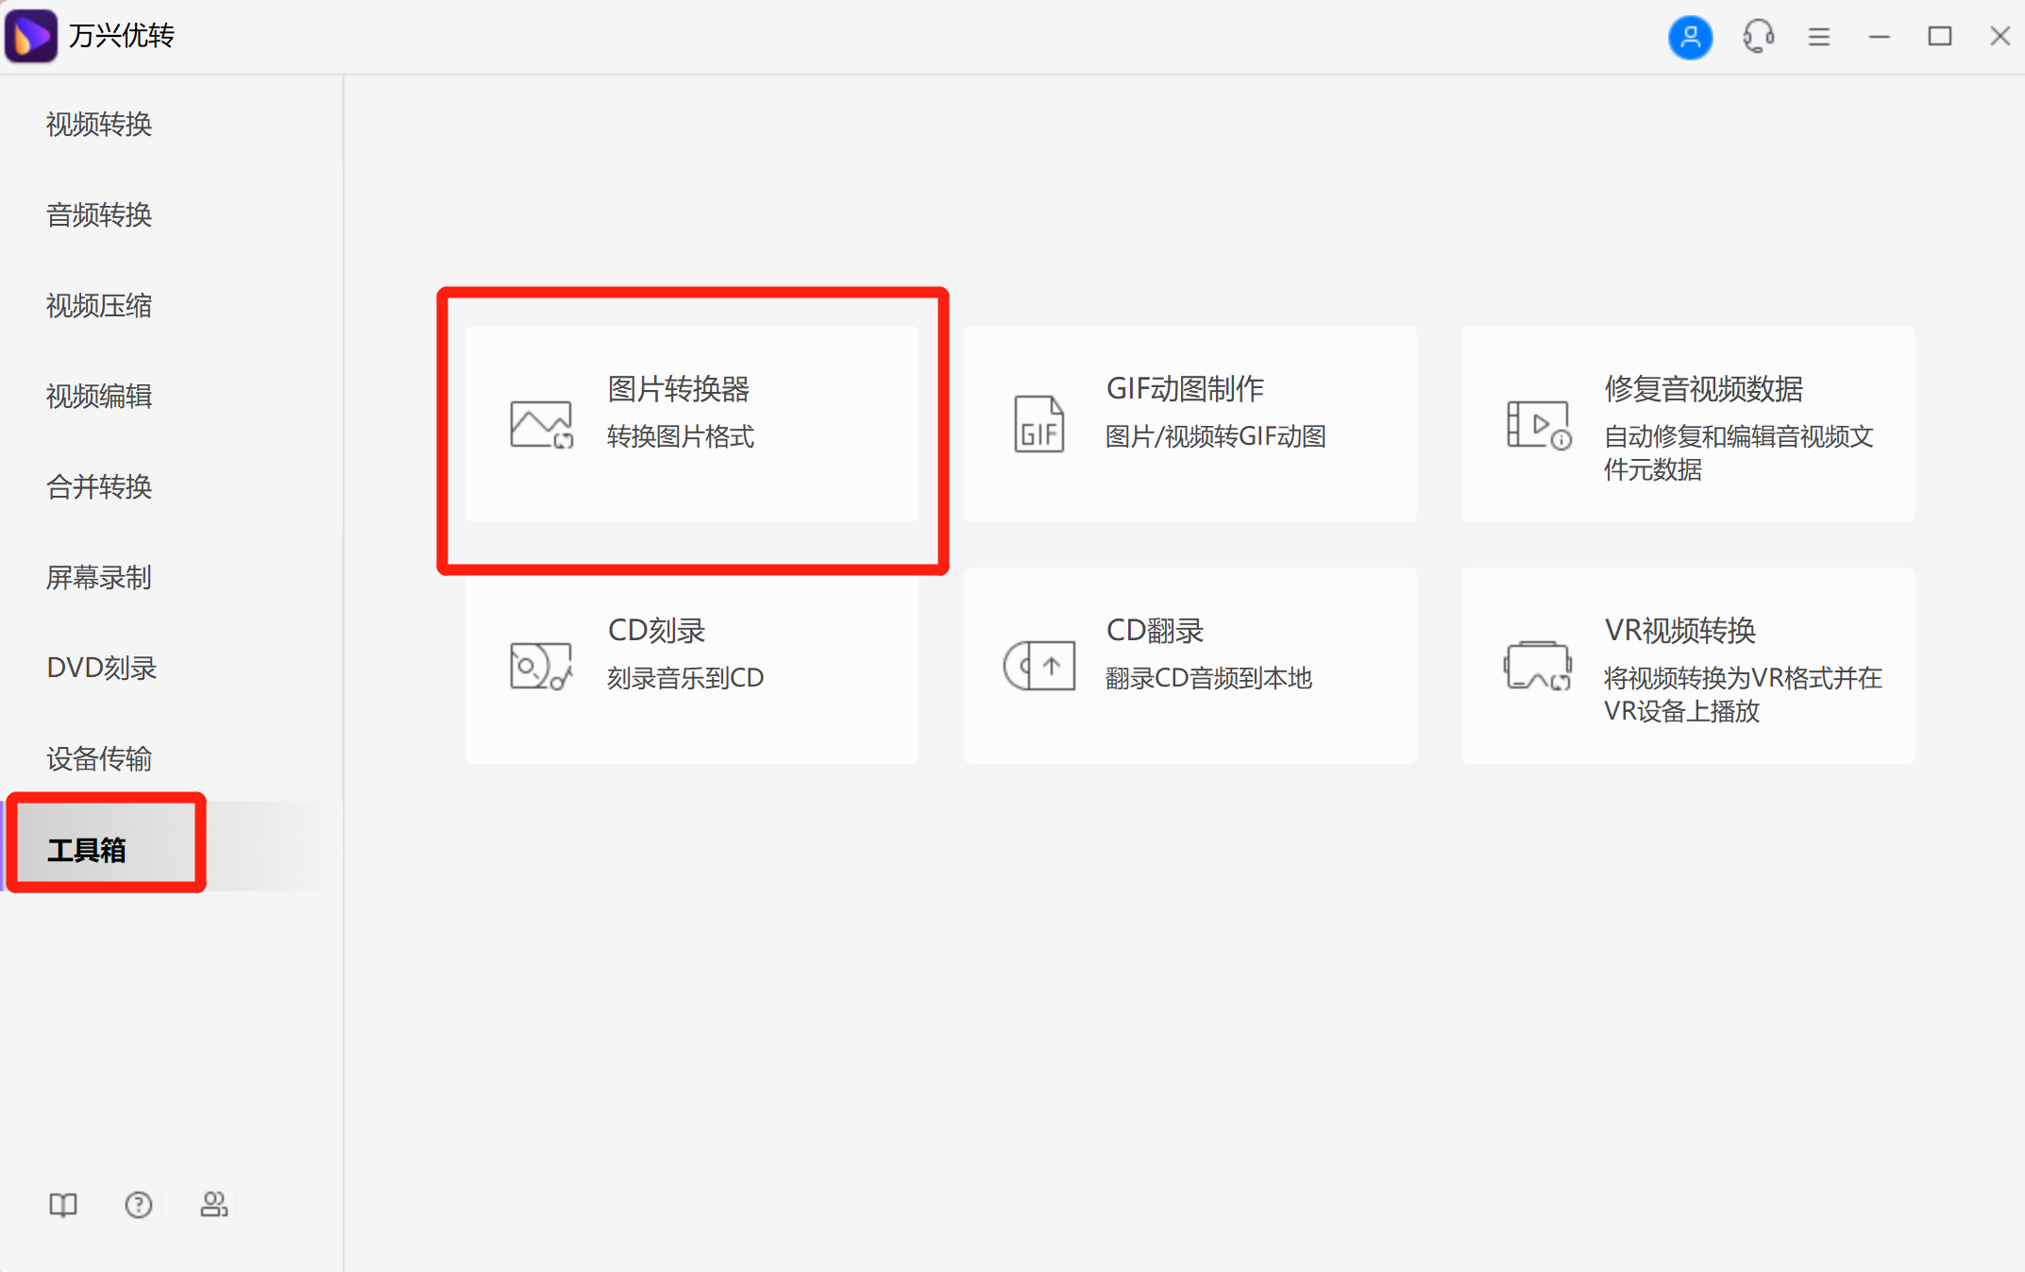Open the 屏幕录制 section
The width and height of the screenshot is (2025, 1272).
point(98,578)
